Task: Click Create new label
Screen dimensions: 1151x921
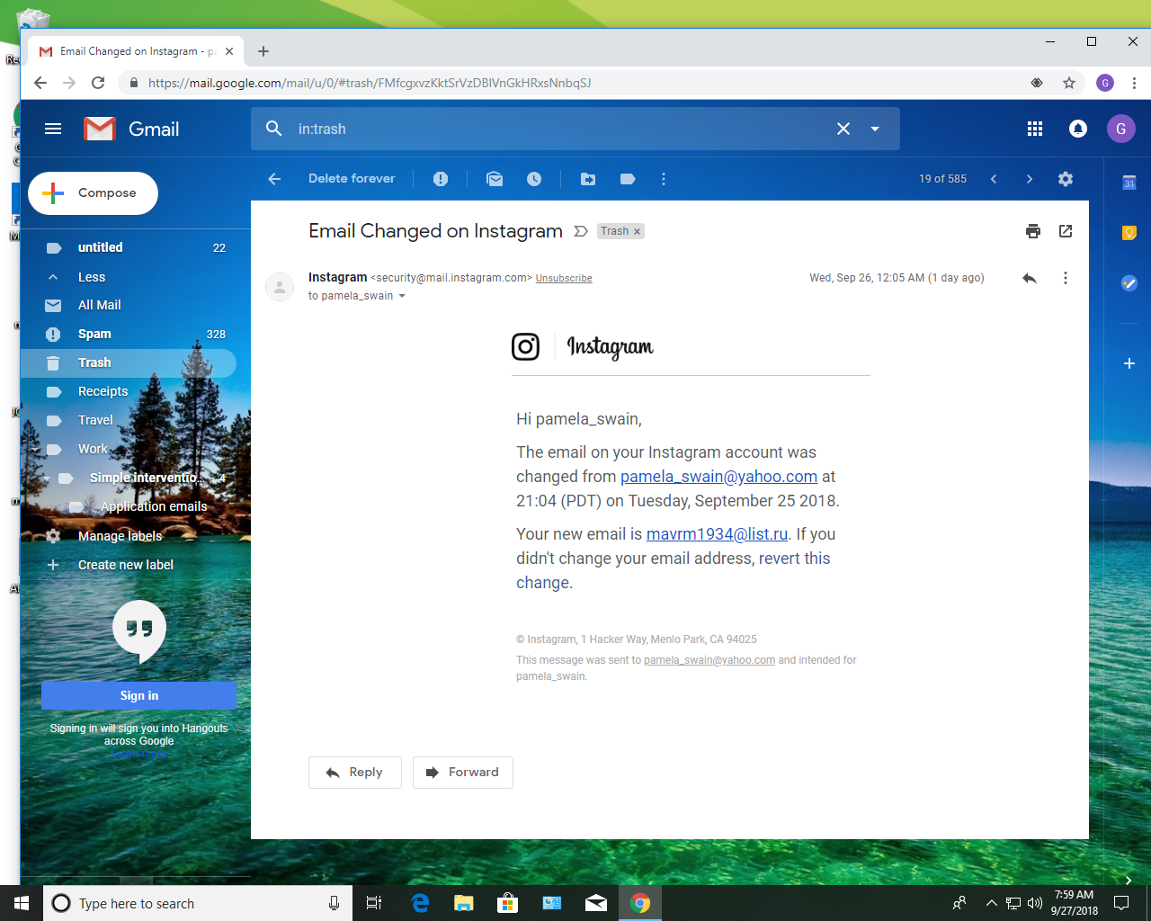Action: coord(126,565)
